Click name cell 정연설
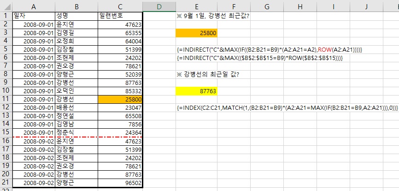Screen dimensions: 399x191 pyautogui.click(x=76, y=116)
